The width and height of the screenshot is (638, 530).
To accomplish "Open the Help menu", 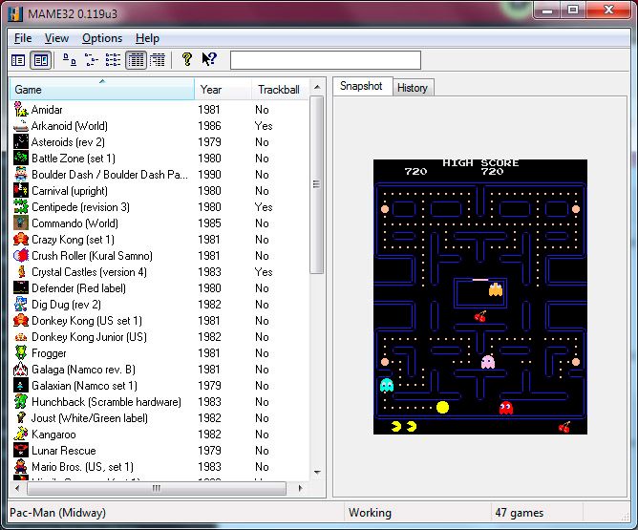I will [x=147, y=38].
